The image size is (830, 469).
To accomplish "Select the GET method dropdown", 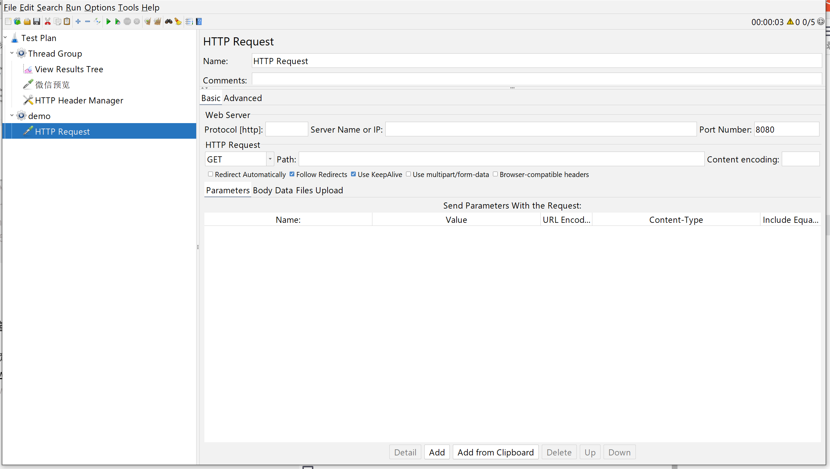I will pos(239,159).
